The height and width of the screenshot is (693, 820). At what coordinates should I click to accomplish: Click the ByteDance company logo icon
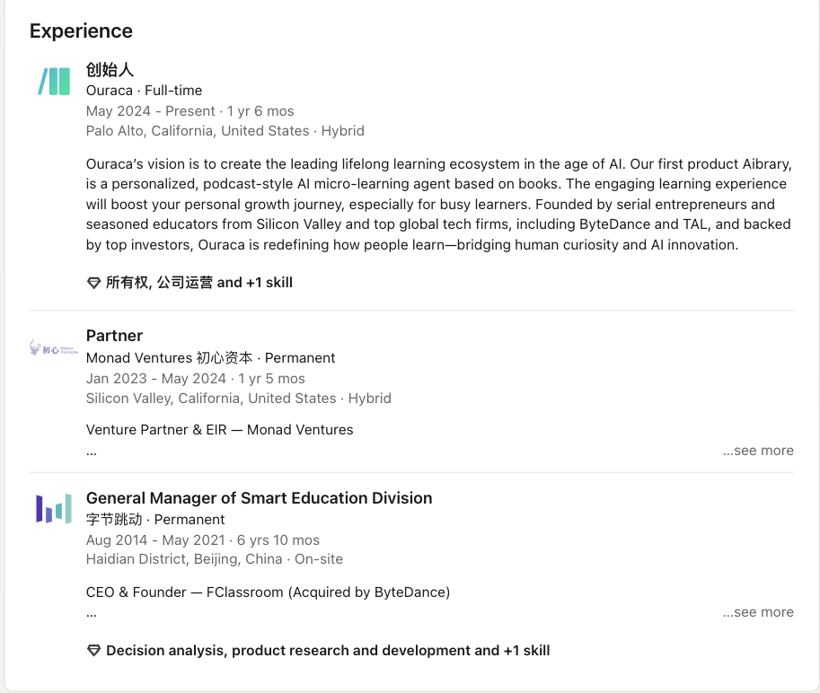pyautogui.click(x=54, y=509)
